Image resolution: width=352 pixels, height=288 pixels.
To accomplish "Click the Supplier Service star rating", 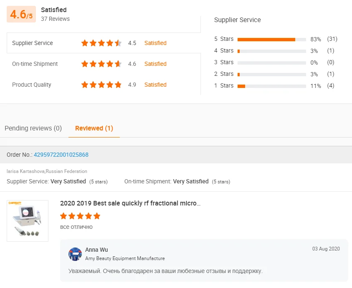I will click(101, 43).
